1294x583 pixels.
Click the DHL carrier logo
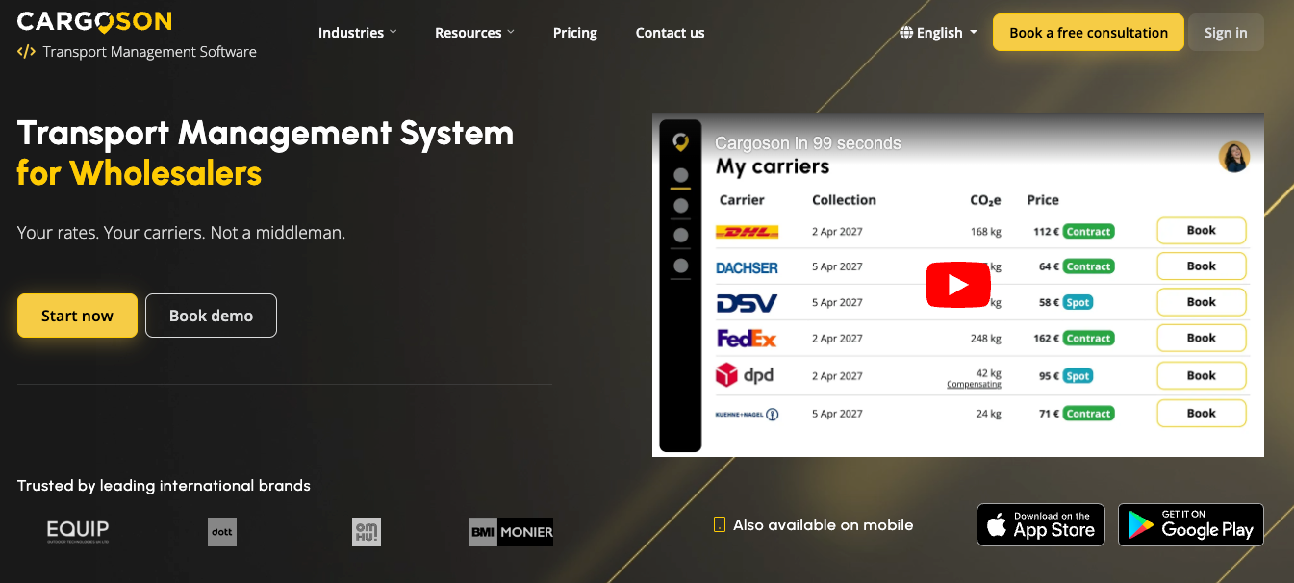747,232
